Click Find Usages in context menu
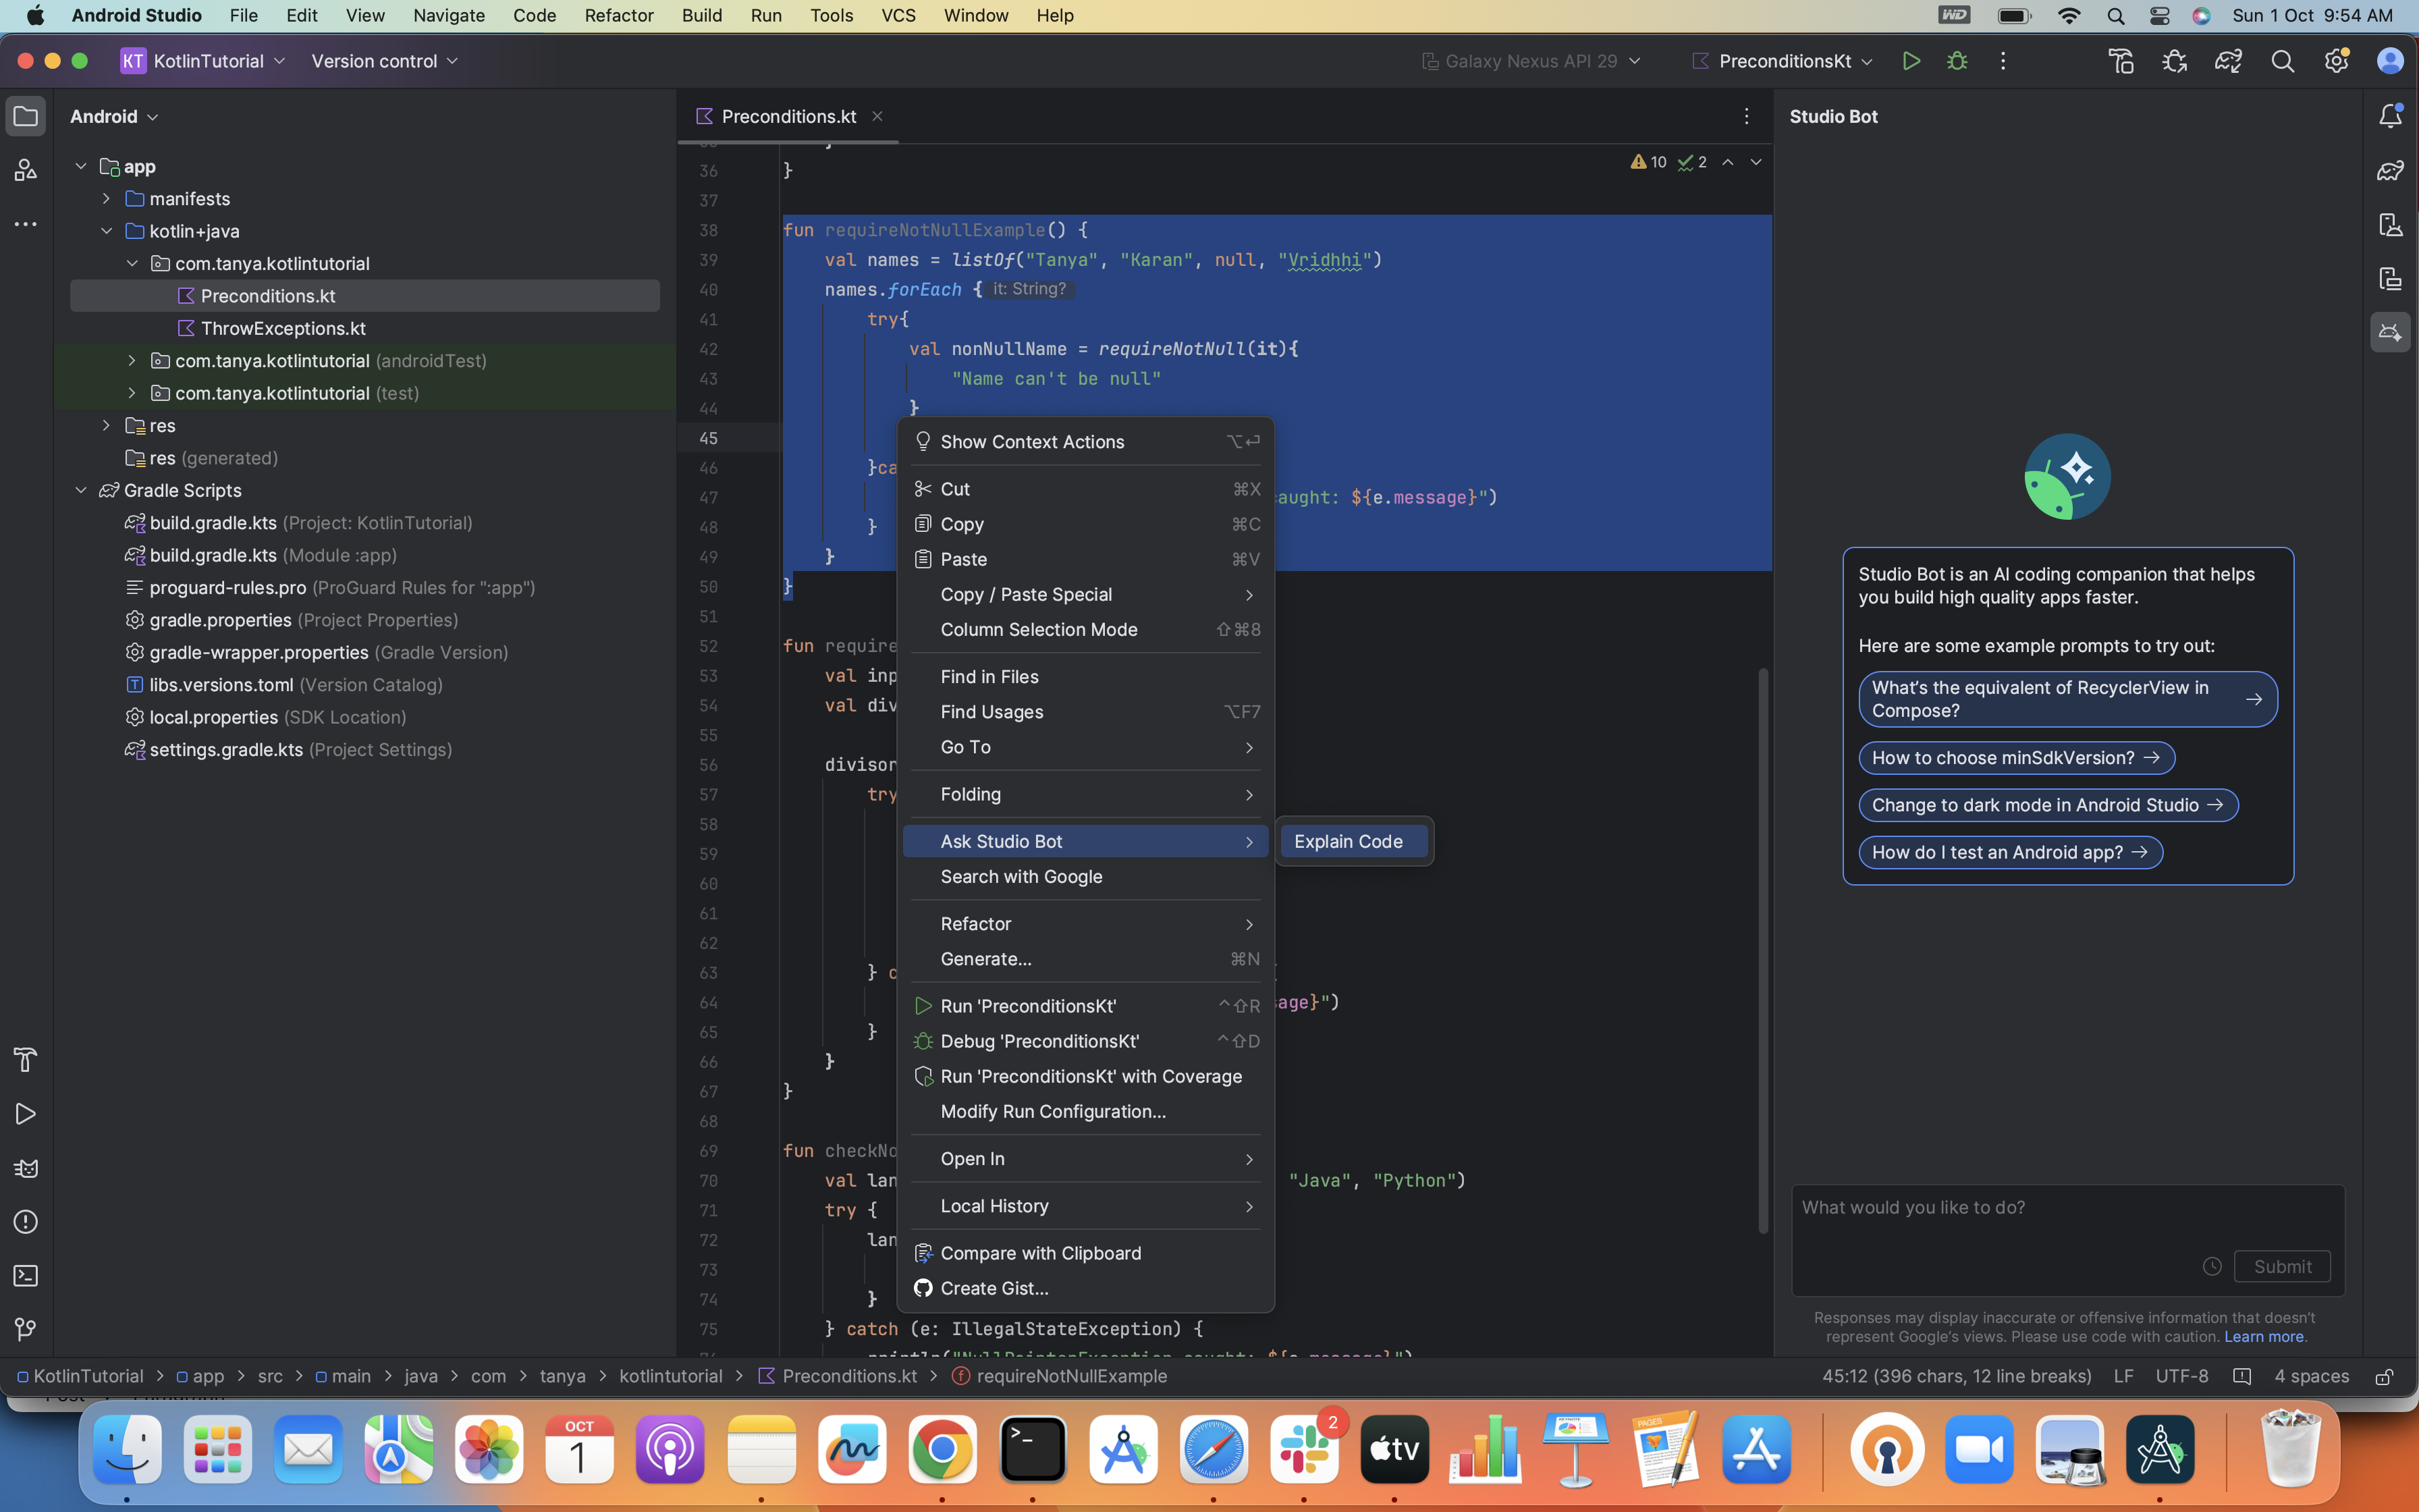This screenshot has width=2419, height=1512. point(1085,712)
